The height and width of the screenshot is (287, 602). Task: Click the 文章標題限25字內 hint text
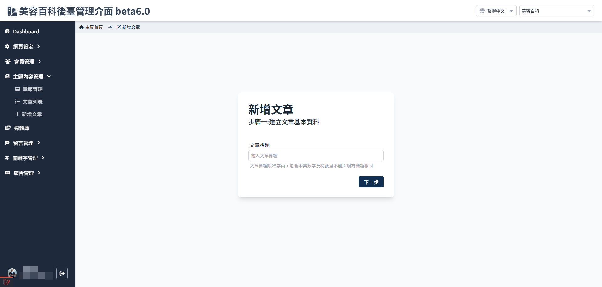tap(311, 166)
